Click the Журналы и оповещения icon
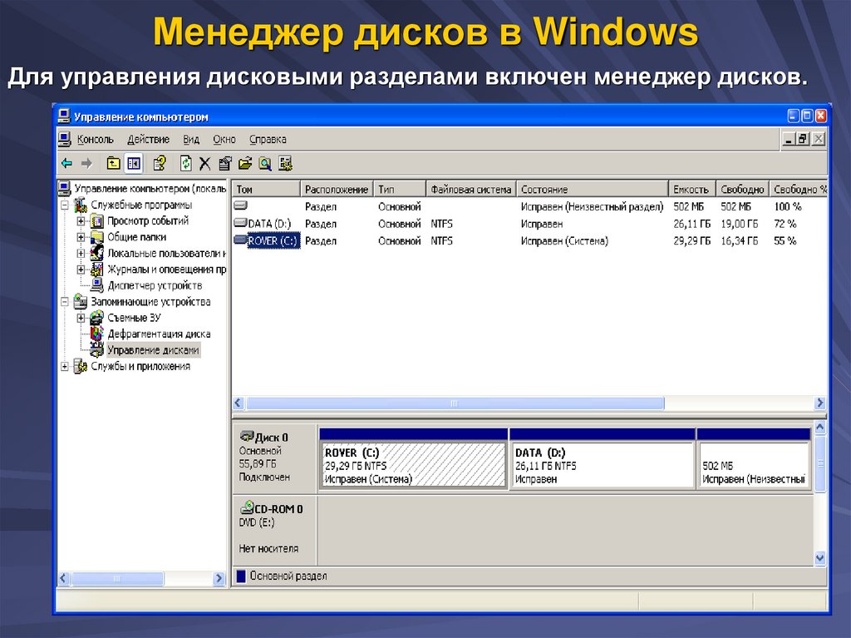 pyautogui.click(x=97, y=269)
